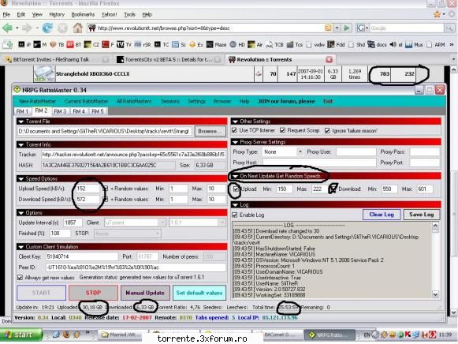Click the Firefox reload page icon
Screen dimensions: 458x344
[x=47, y=28]
